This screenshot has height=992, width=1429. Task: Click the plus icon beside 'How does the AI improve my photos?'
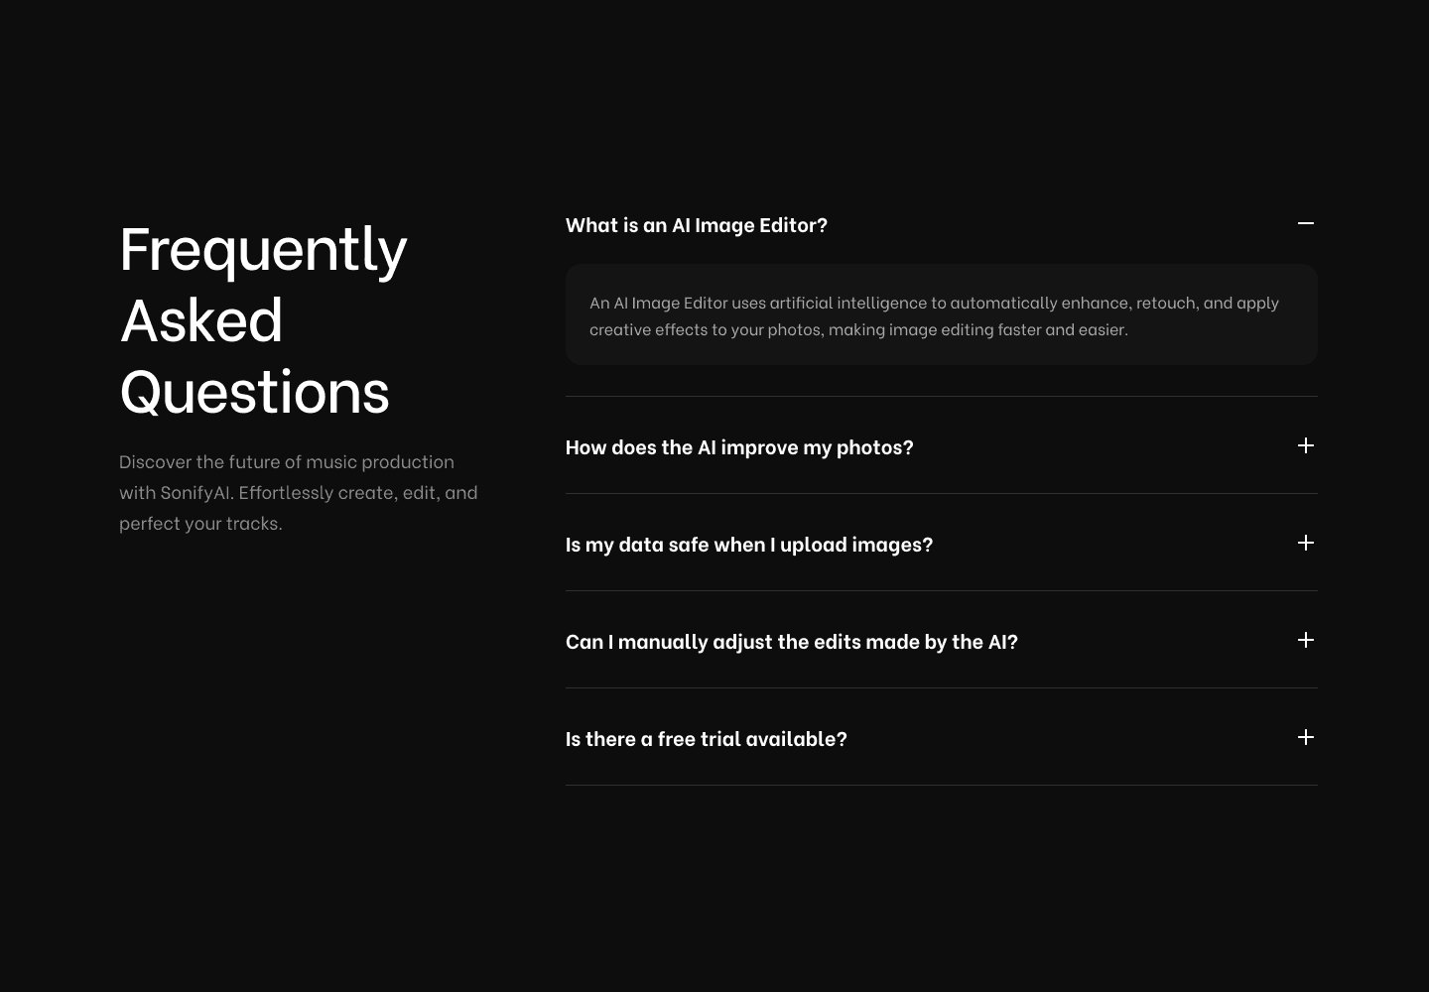point(1306,445)
